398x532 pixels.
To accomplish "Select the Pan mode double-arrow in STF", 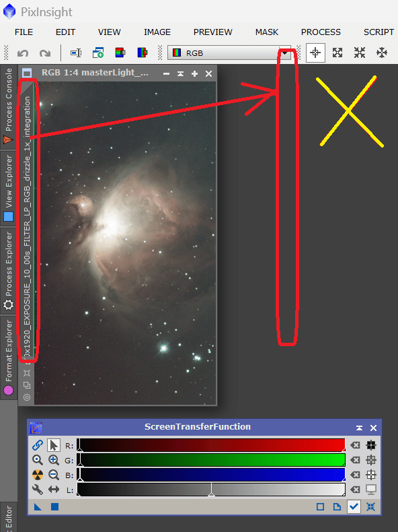I will coord(54,490).
